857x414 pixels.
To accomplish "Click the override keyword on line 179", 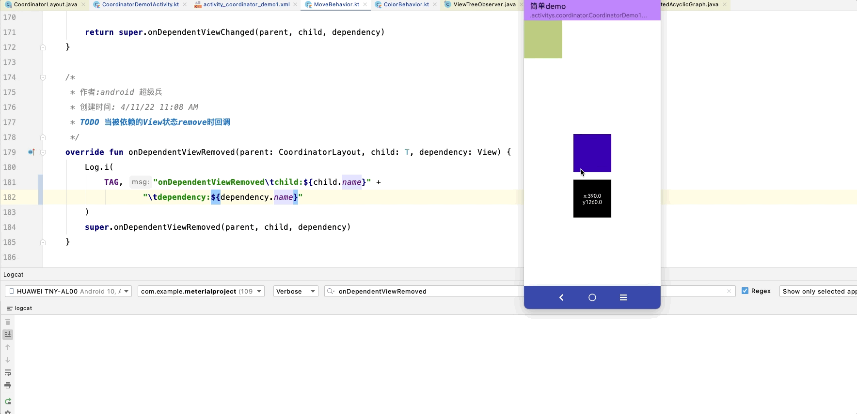I will pyautogui.click(x=85, y=152).
